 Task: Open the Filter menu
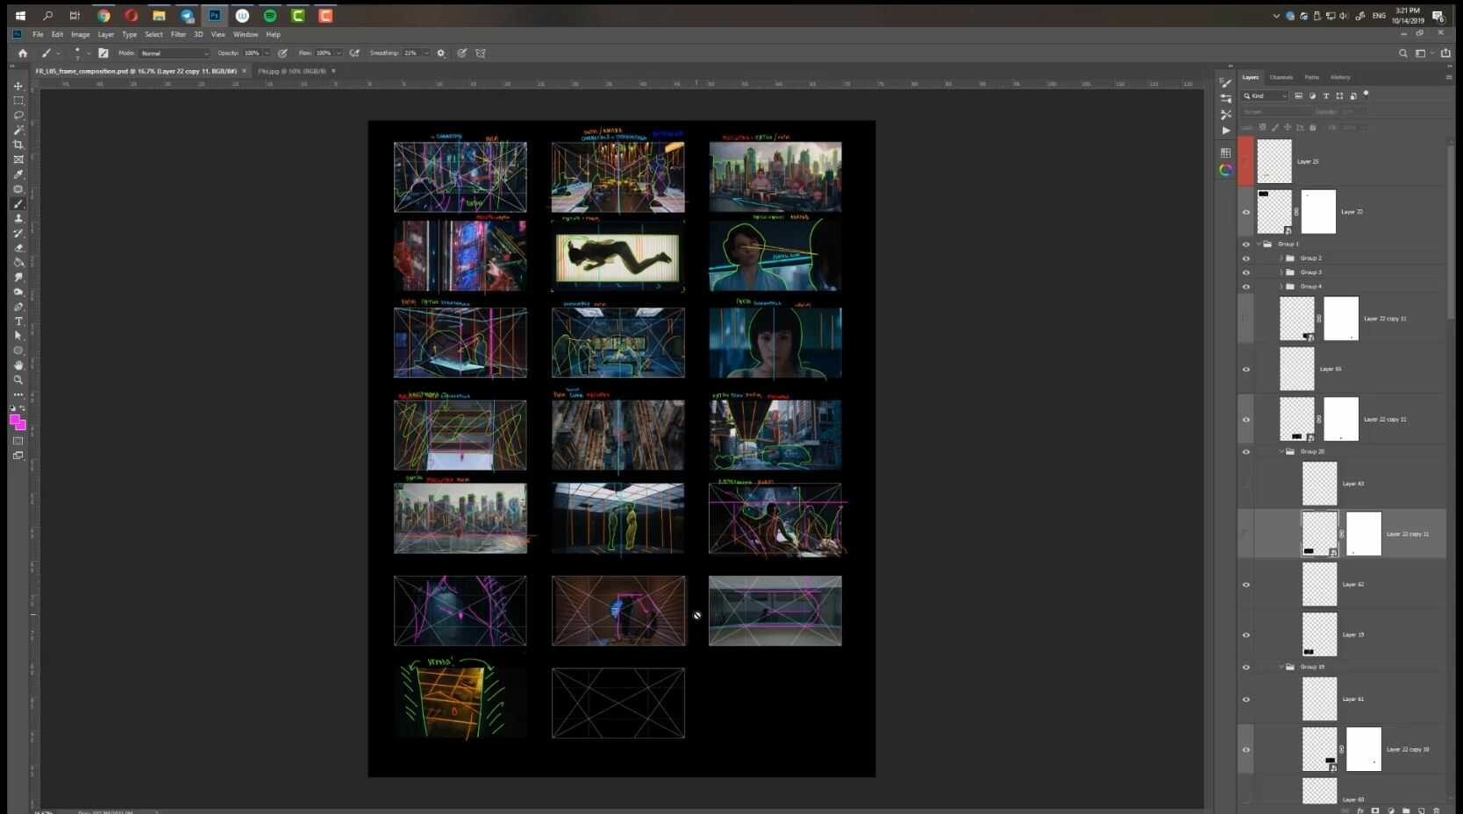[x=178, y=35]
